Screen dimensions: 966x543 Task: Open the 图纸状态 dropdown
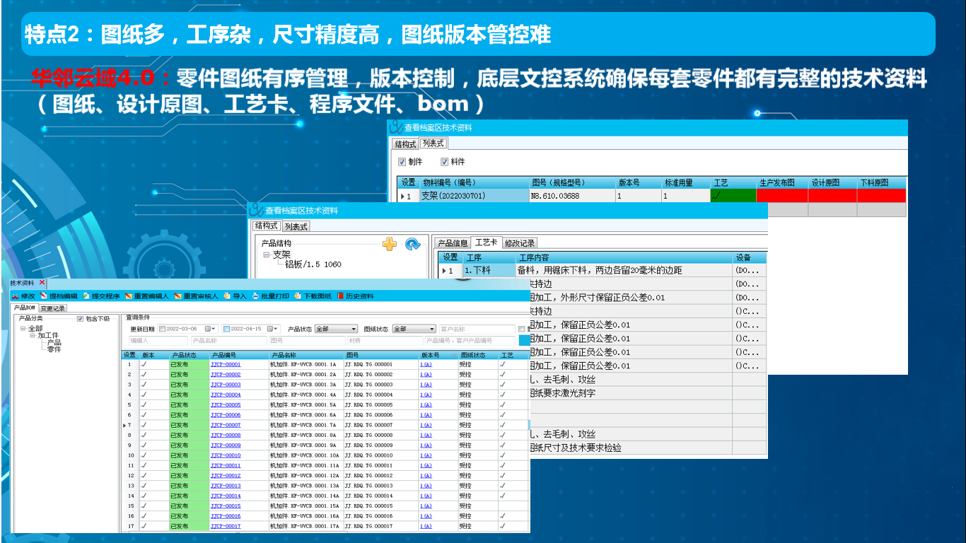[414, 329]
